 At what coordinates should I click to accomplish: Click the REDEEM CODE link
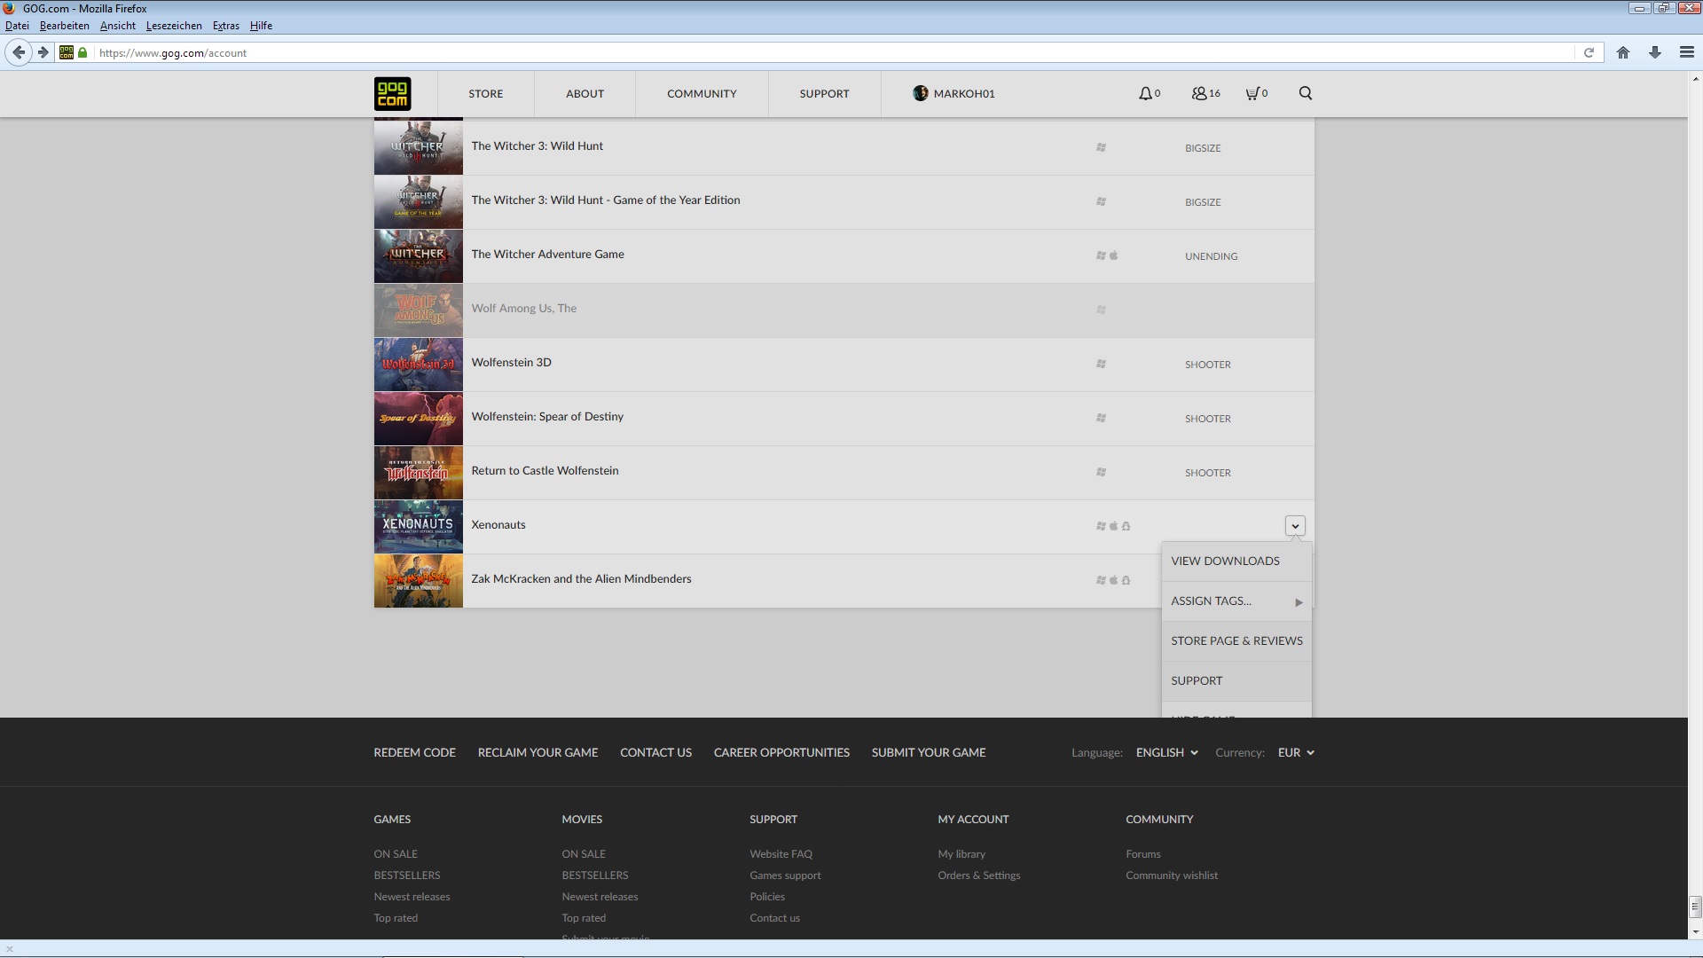click(x=414, y=752)
